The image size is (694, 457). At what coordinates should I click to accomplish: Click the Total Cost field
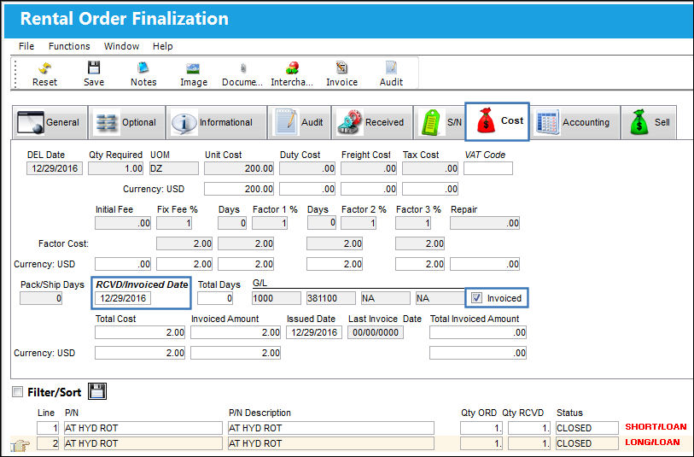click(140, 332)
